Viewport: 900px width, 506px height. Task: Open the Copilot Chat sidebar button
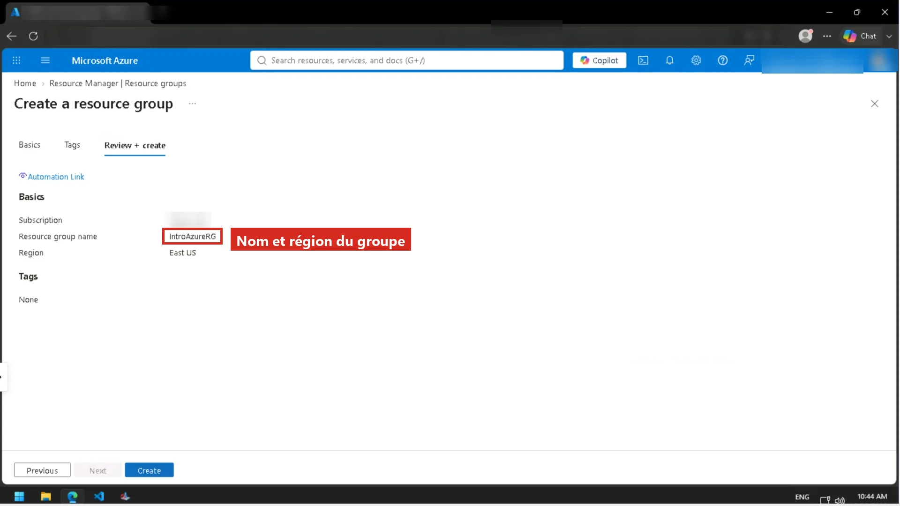click(860, 36)
